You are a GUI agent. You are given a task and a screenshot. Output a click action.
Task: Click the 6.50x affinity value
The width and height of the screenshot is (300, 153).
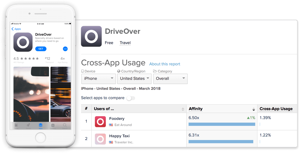tap(194, 118)
